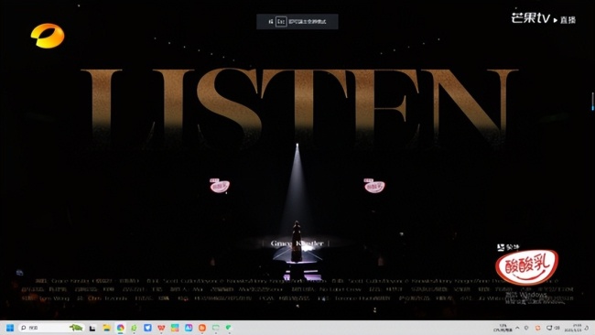Screen dimensions: 595x335
Task: Open the network status tray icon
Action: tap(549, 328)
